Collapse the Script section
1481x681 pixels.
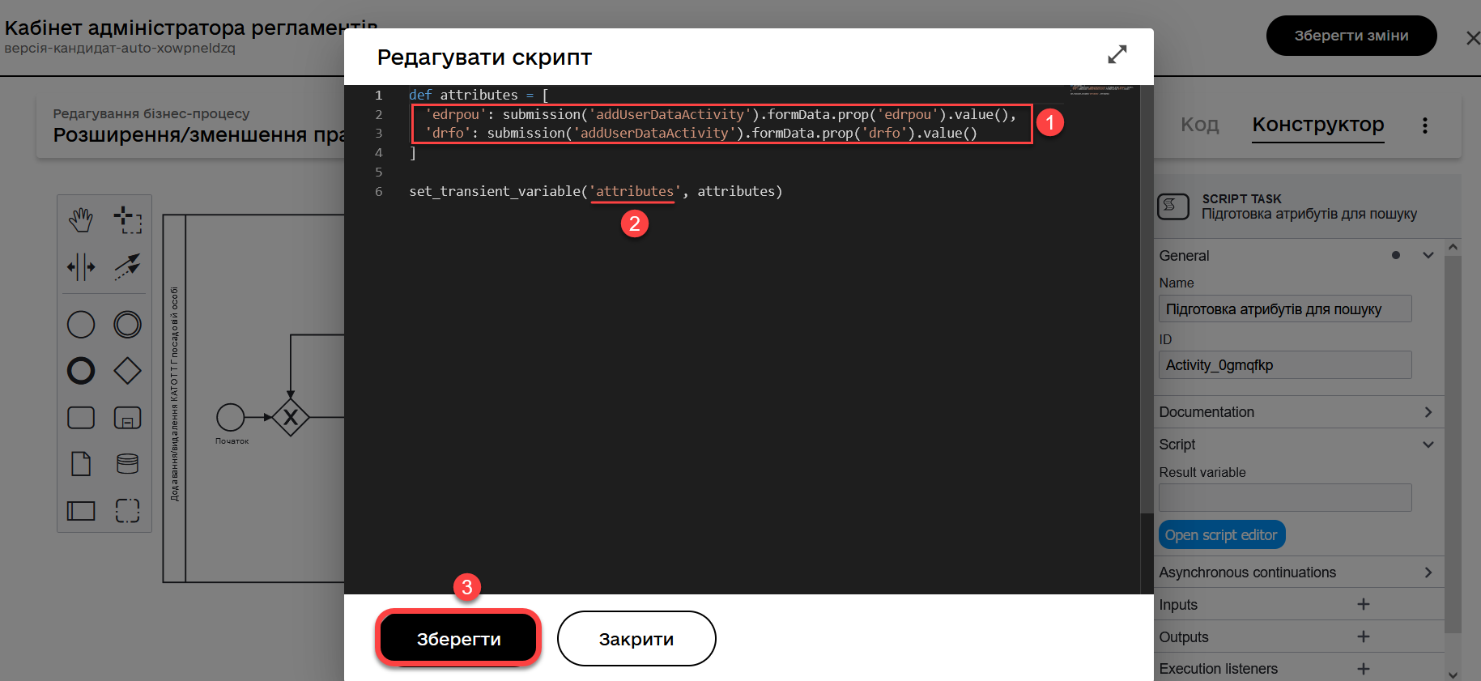pos(1428,445)
